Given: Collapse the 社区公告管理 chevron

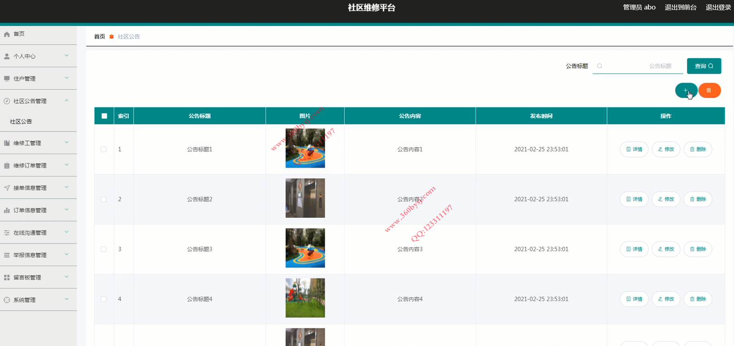Looking at the screenshot, I should pos(67,101).
